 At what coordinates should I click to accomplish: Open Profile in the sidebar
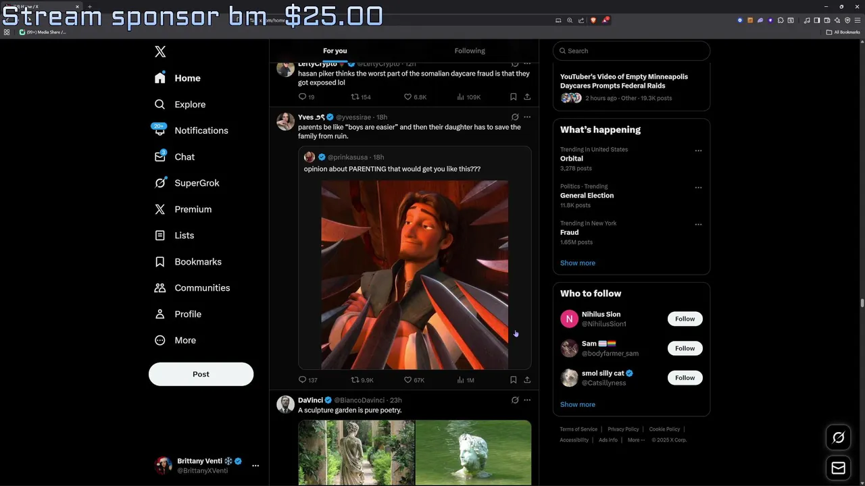tap(178, 314)
